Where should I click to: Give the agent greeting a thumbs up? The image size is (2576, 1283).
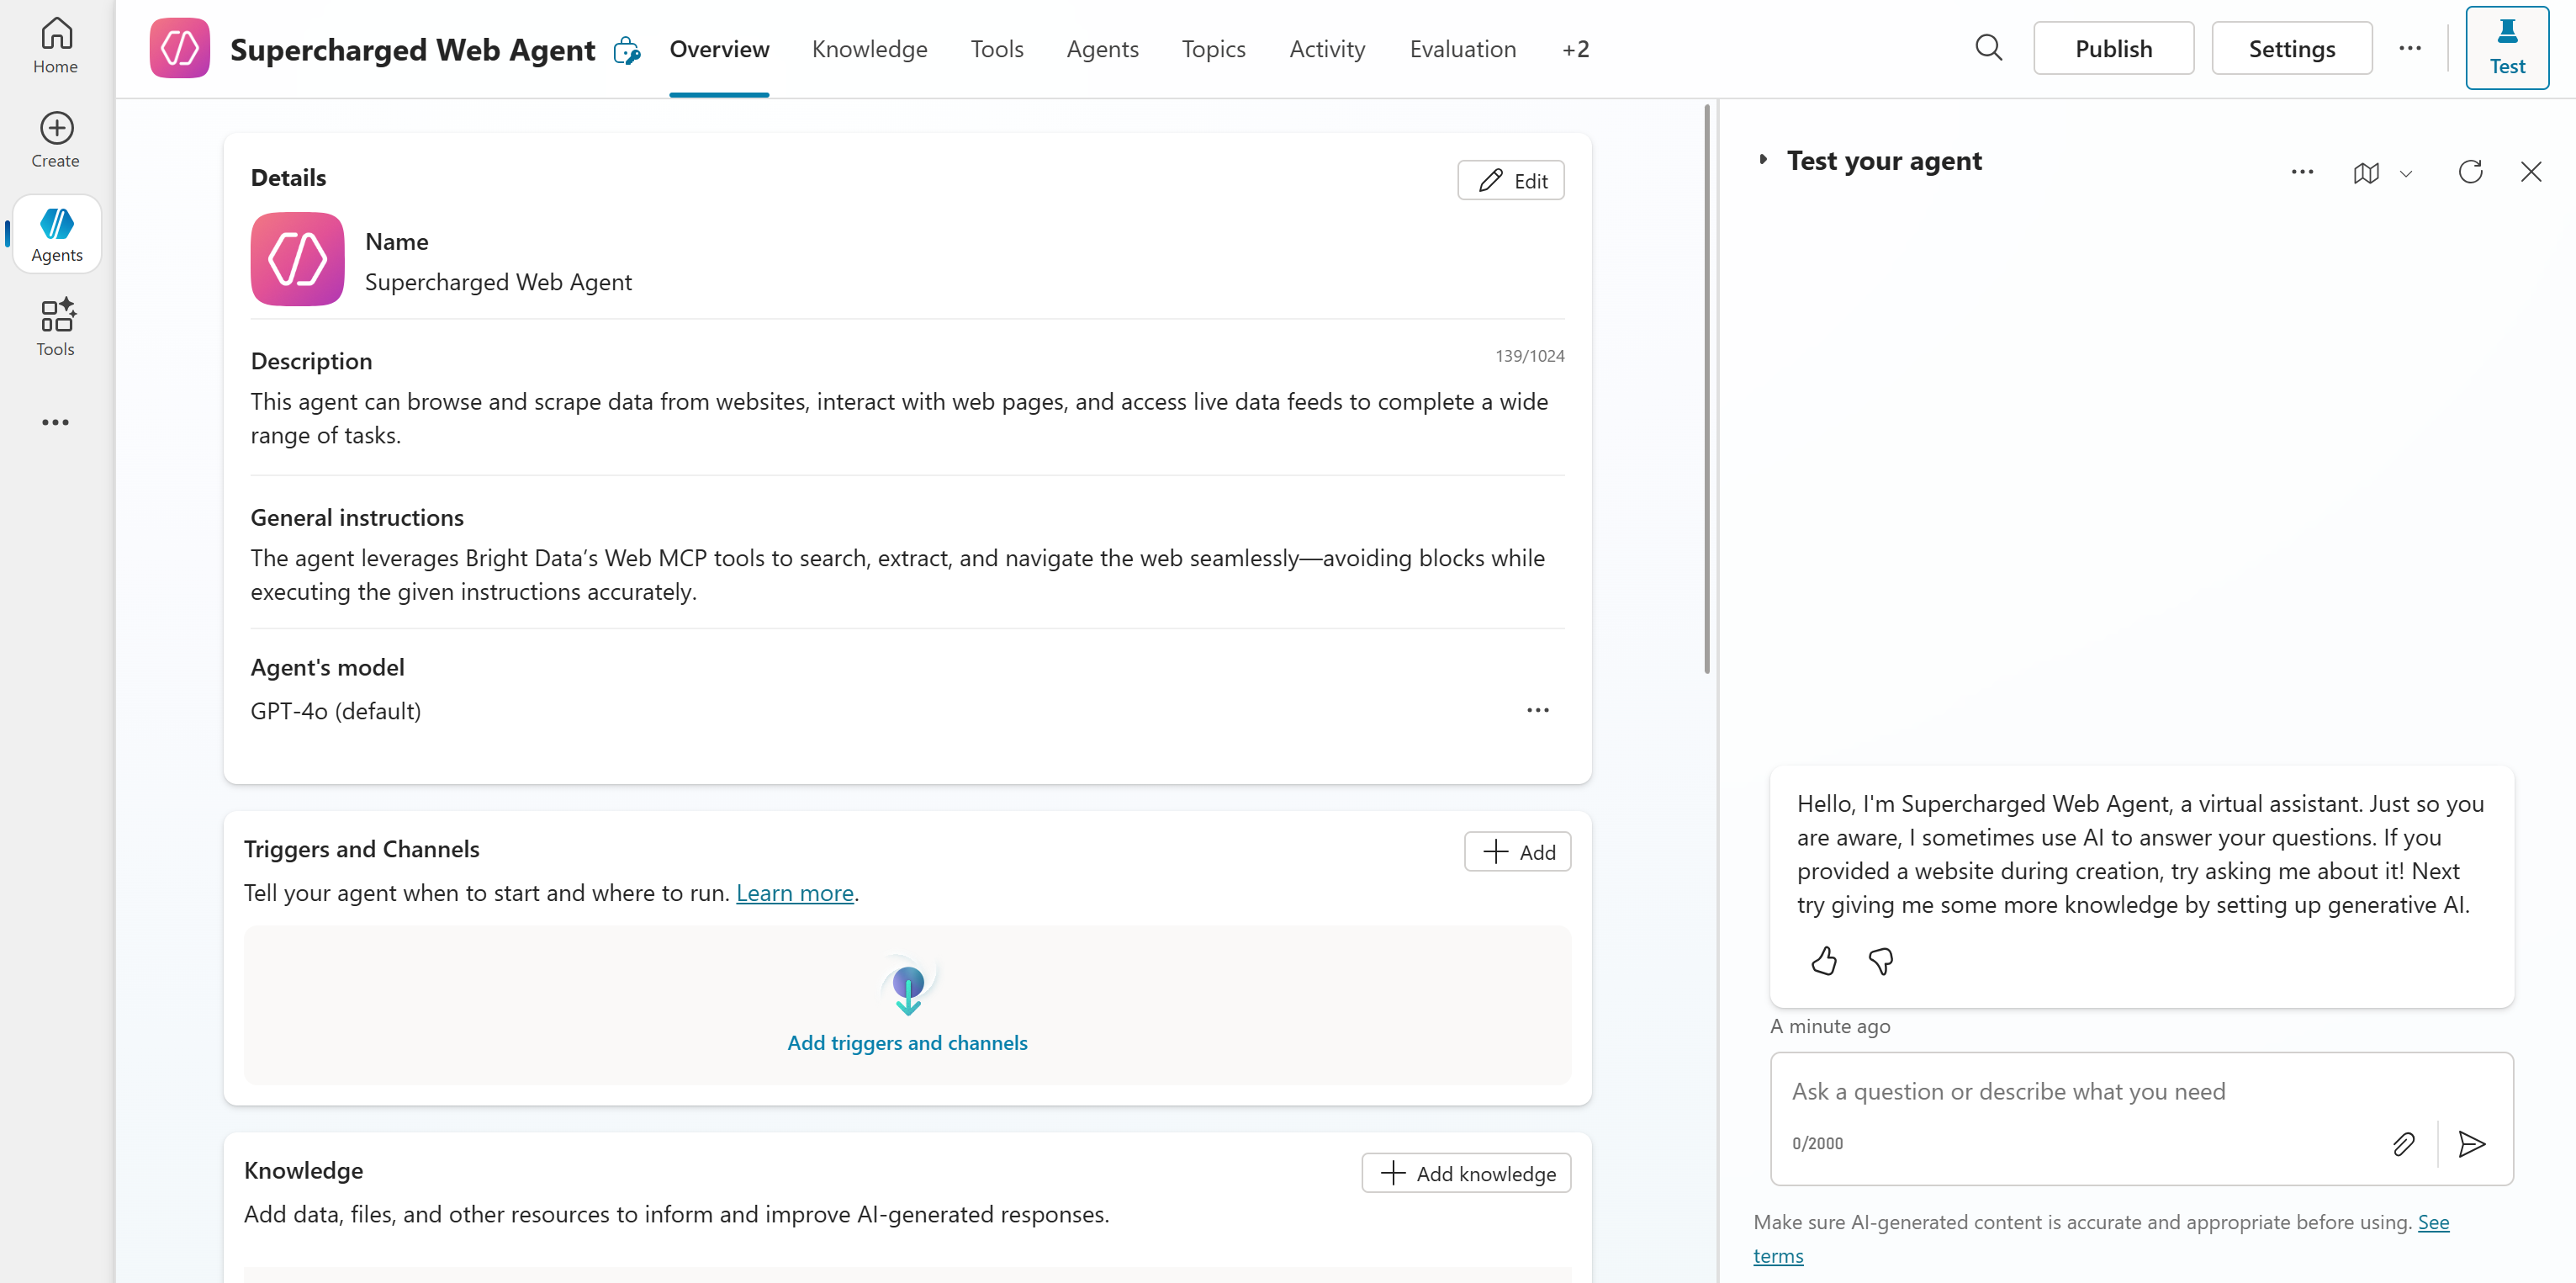(x=1823, y=960)
